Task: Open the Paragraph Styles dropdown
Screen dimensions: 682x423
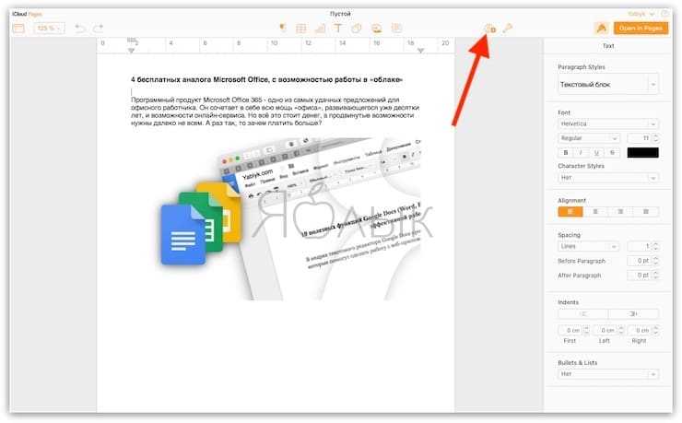Action: coord(608,85)
